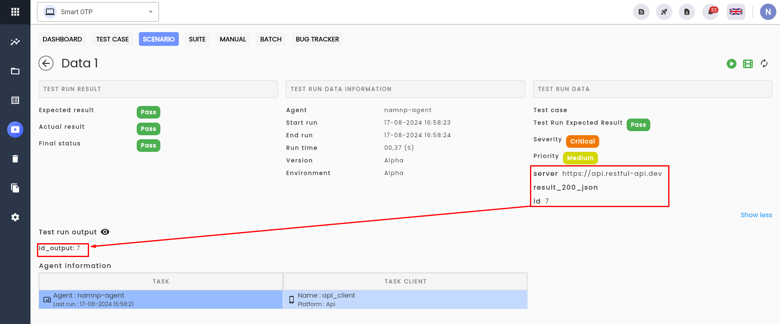Viewport: 780px width, 324px height.
Task: Select the Agent namnp-agent task row
Action: click(x=161, y=299)
